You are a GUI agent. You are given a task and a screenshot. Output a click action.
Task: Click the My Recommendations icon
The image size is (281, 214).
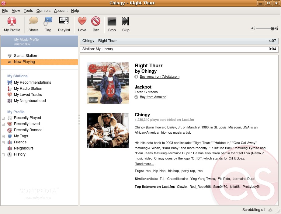coord(10,82)
